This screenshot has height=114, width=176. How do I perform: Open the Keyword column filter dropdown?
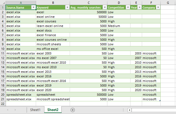67,8
